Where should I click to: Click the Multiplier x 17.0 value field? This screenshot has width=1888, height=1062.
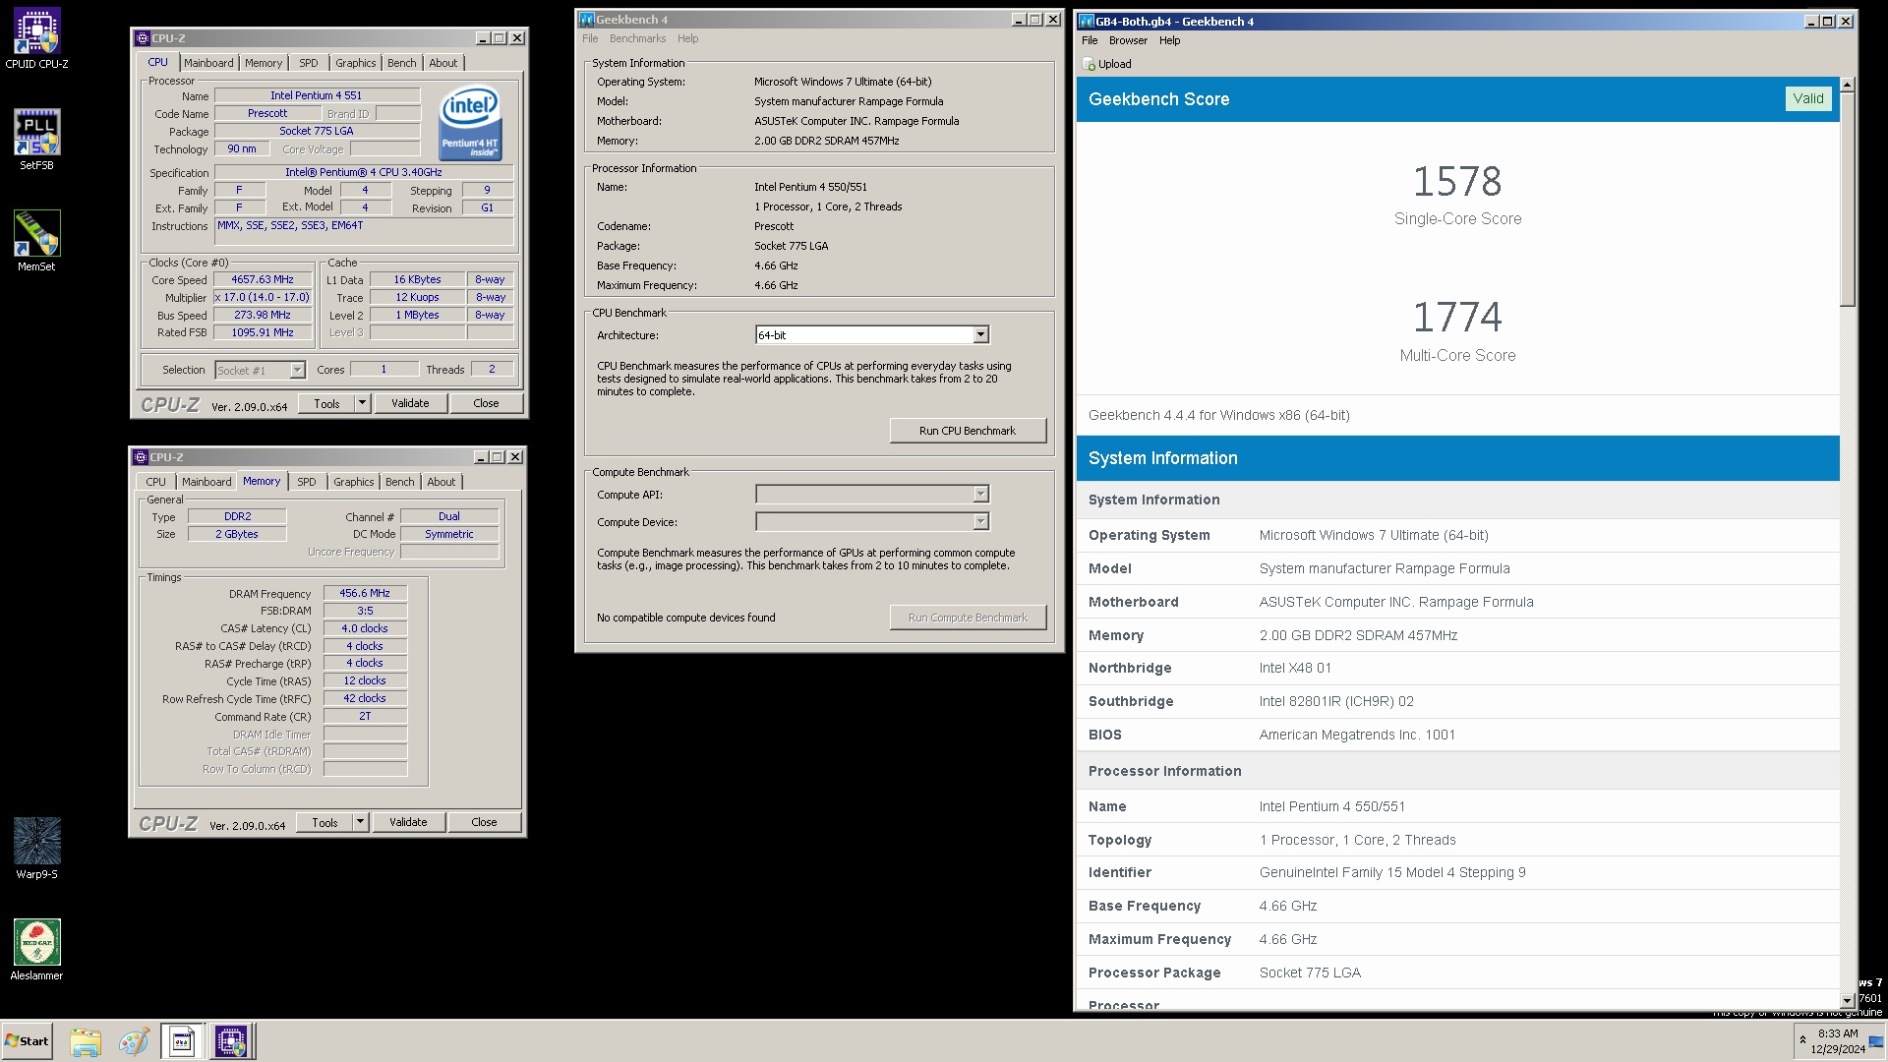pyautogui.click(x=263, y=297)
